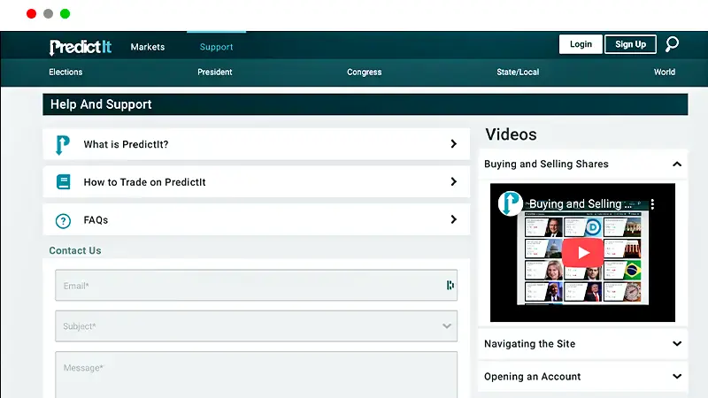Expand the What is PredictIt? chevron

(x=454, y=144)
